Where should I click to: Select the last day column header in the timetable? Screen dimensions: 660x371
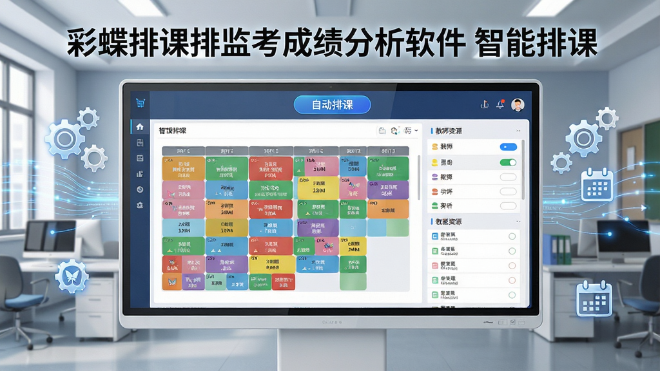[x=388, y=151]
